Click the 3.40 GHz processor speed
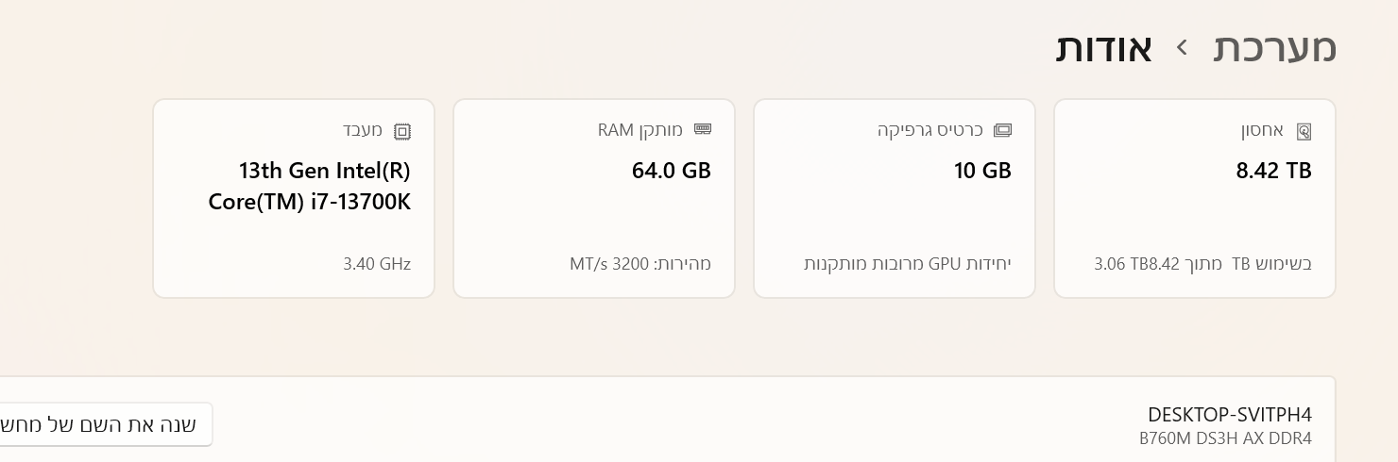 coord(376,264)
